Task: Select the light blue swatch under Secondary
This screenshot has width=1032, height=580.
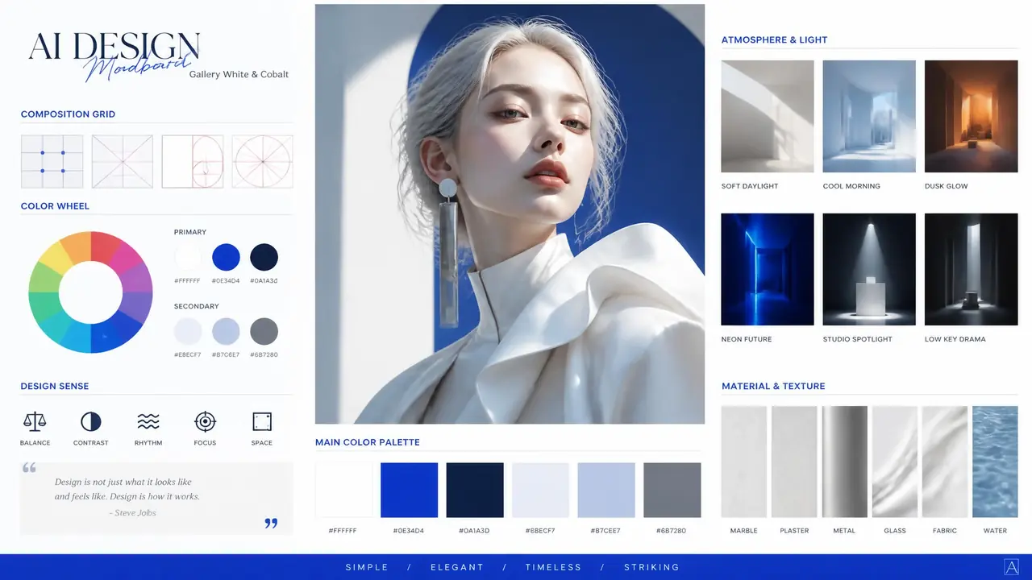Action: pos(226,331)
